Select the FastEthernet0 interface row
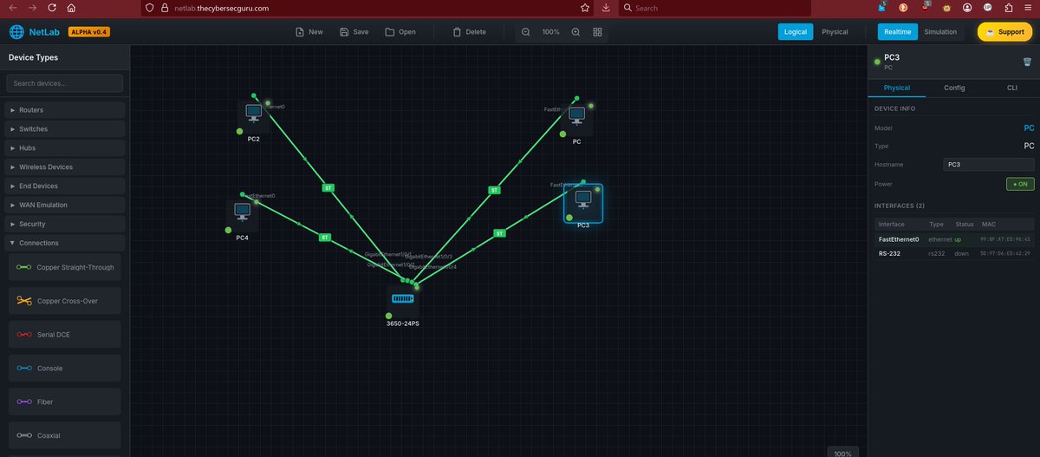 [x=954, y=238]
